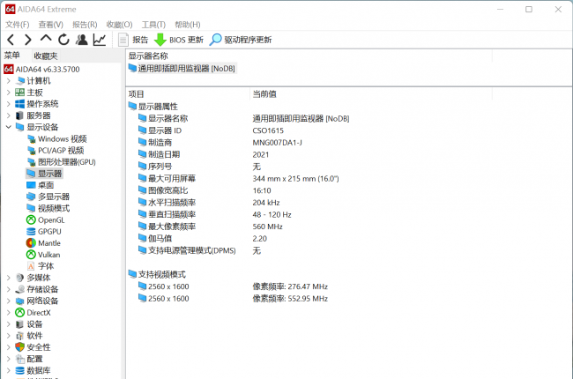The width and height of the screenshot is (573, 379).
Task: Refresh with the circular arrow icon
Action: pyautogui.click(x=63, y=40)
